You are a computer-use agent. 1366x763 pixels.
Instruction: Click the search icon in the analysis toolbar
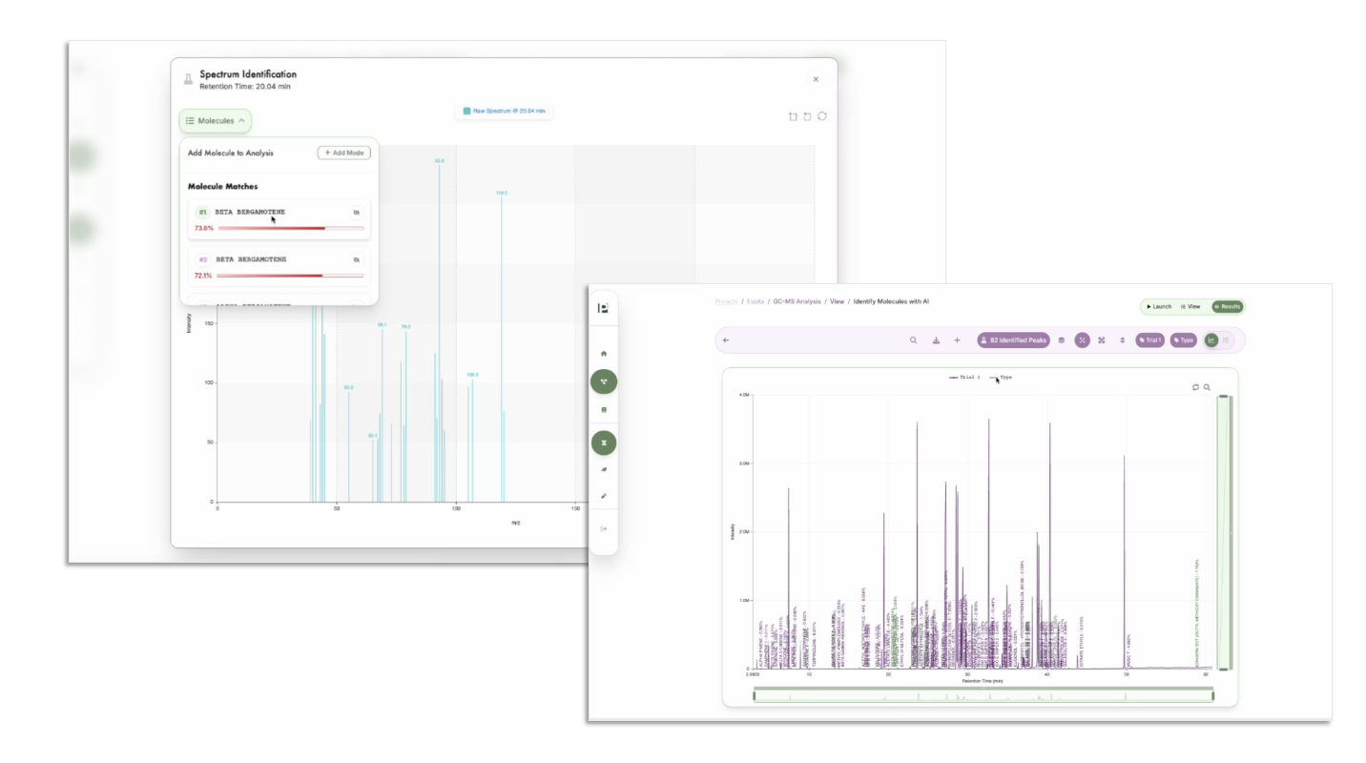coord(913,340)
